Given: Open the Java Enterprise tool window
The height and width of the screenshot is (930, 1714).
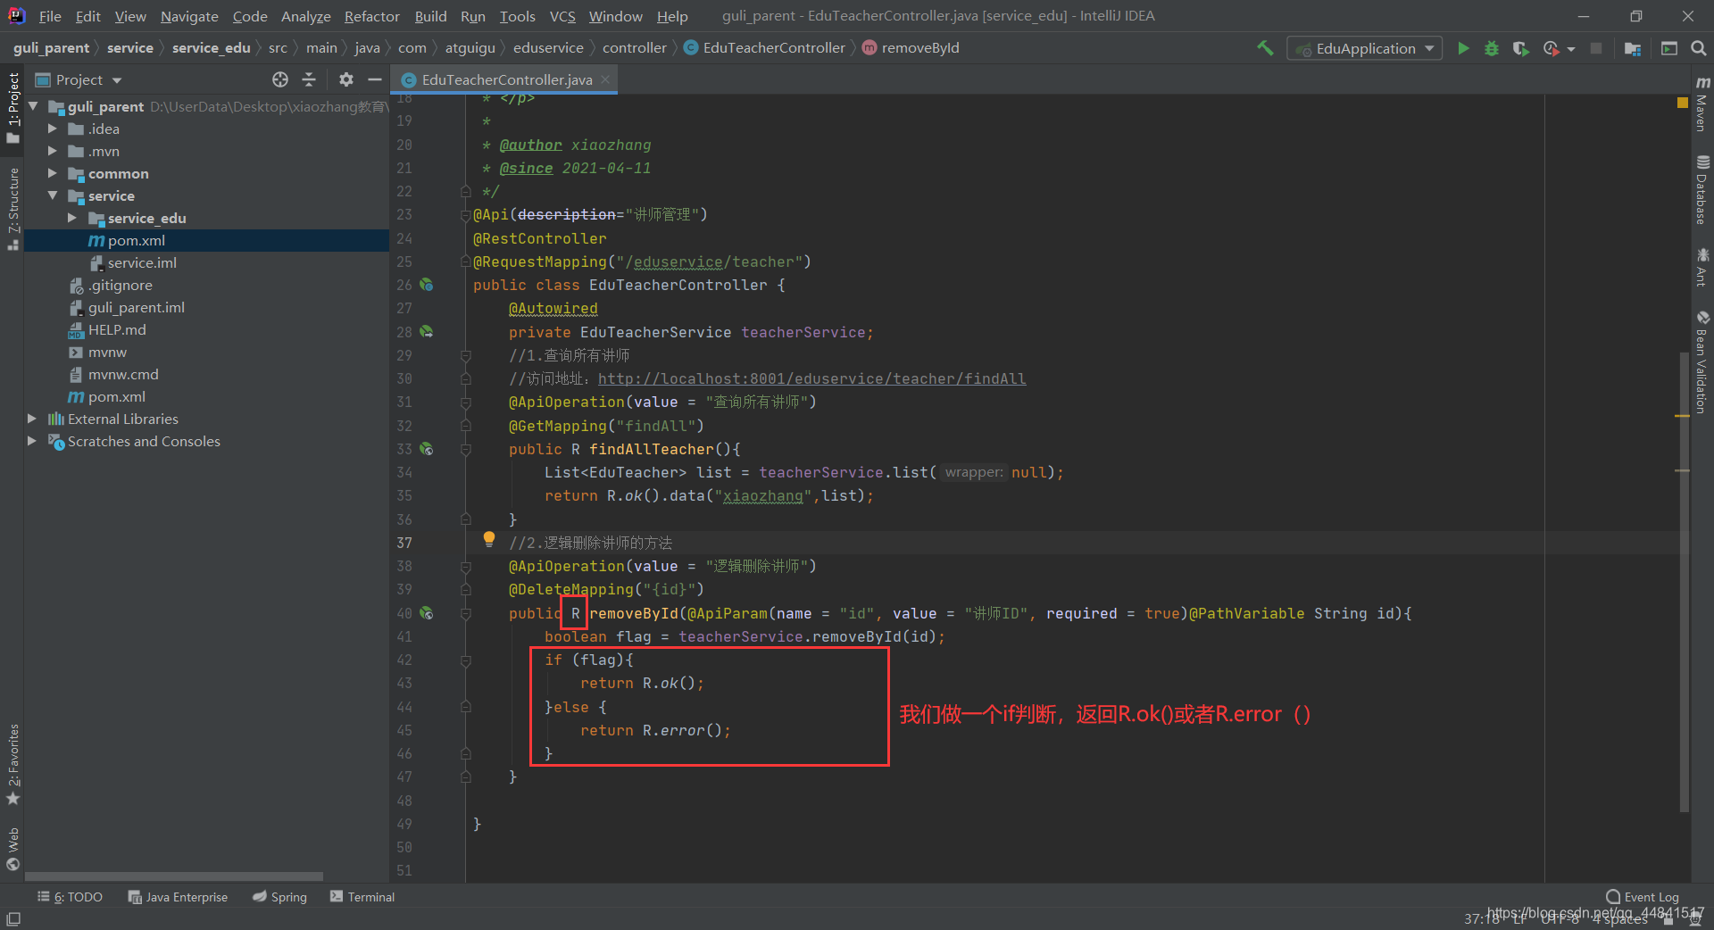Looking at the screenshot, I should [x=178, y=897].
